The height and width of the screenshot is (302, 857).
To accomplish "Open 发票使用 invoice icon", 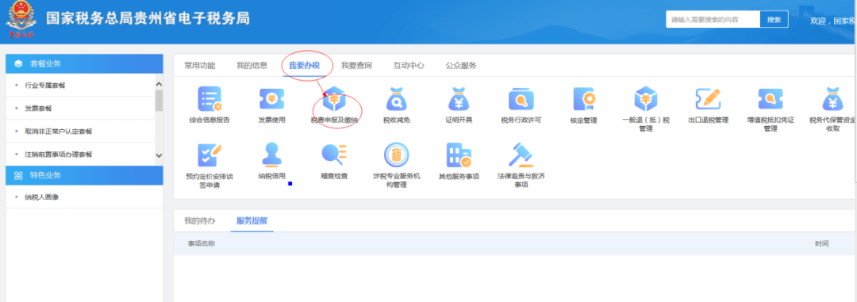I will pos(271,99).
